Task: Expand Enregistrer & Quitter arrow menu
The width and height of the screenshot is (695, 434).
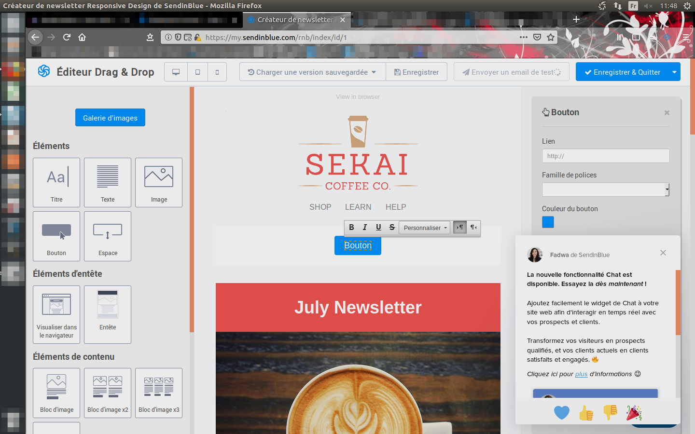Action: pyautogui.click(x=674, y=72)
